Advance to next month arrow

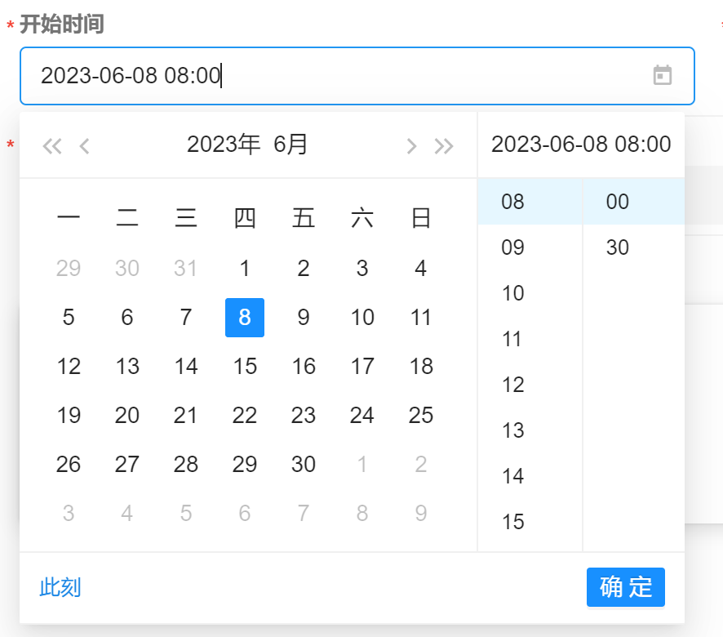pyautogui.click(x=411, y=146)
